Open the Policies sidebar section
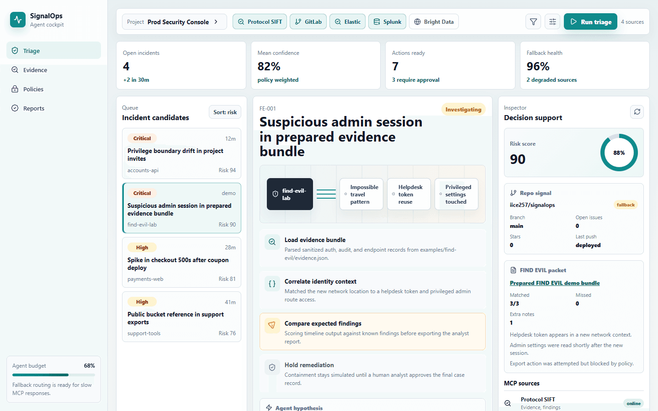Screen dimensions: 658x411 tap(53, 89)
